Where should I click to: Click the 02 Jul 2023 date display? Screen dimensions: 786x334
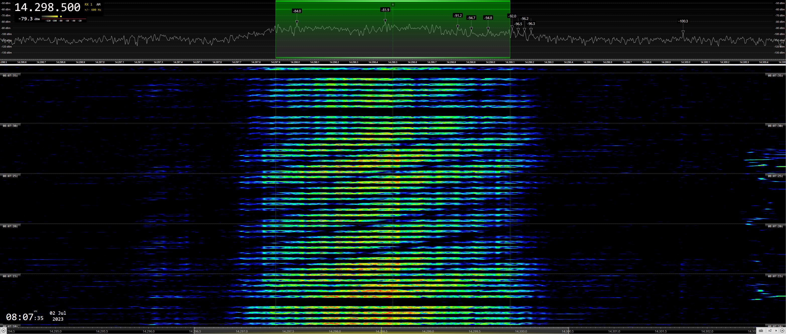pos(58,316)
